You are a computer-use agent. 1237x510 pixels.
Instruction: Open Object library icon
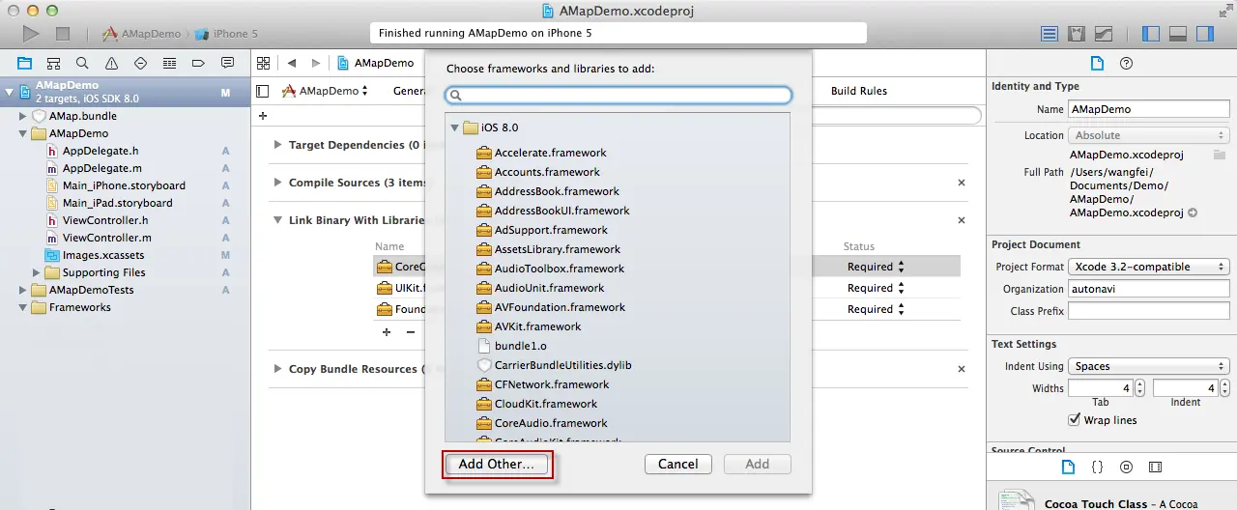pyautogui.click(x=1126, y=467)
